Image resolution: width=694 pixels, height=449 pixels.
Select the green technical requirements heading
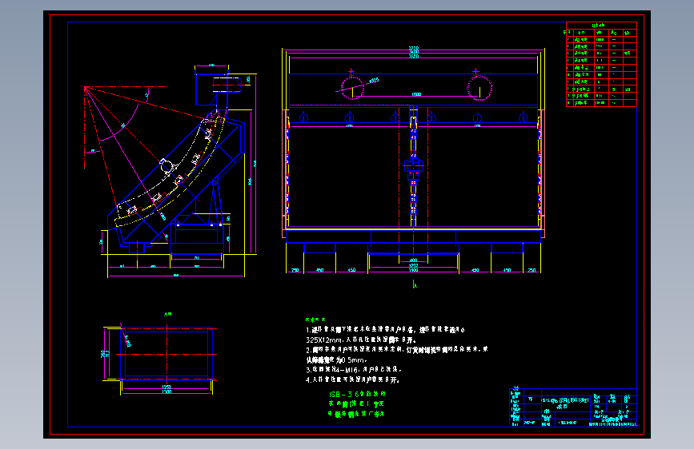click(x=315, y=320)
